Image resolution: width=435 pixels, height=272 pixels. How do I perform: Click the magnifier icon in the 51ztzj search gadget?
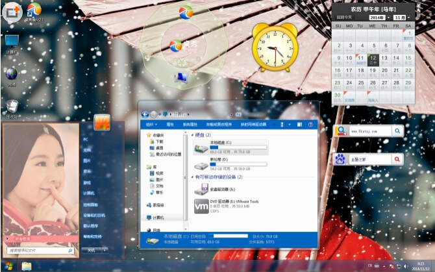point(397,131)
